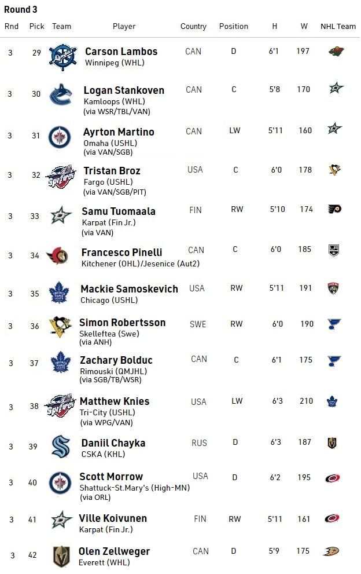Viewport: 361px width, 574px height.
Task: Click the Los Angeles Kings logo in pick 34 row
Action: (334, 250)
